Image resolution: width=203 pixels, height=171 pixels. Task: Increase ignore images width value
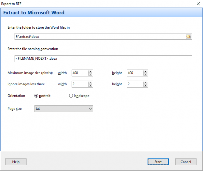coord(90,83)
